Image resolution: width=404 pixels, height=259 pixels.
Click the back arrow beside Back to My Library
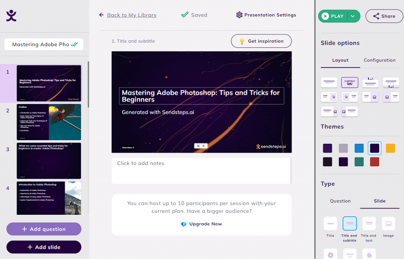[101, 15]
